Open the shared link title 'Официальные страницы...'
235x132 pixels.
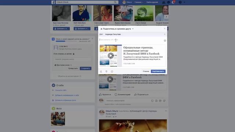(141, 51)
